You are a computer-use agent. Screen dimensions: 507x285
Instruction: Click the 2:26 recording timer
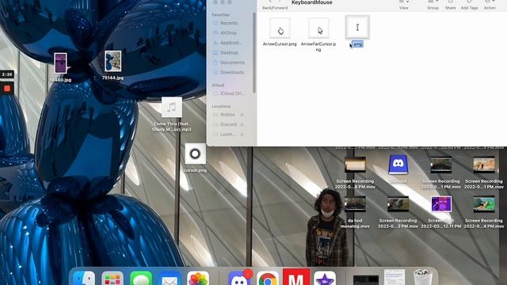pos(7,74)
